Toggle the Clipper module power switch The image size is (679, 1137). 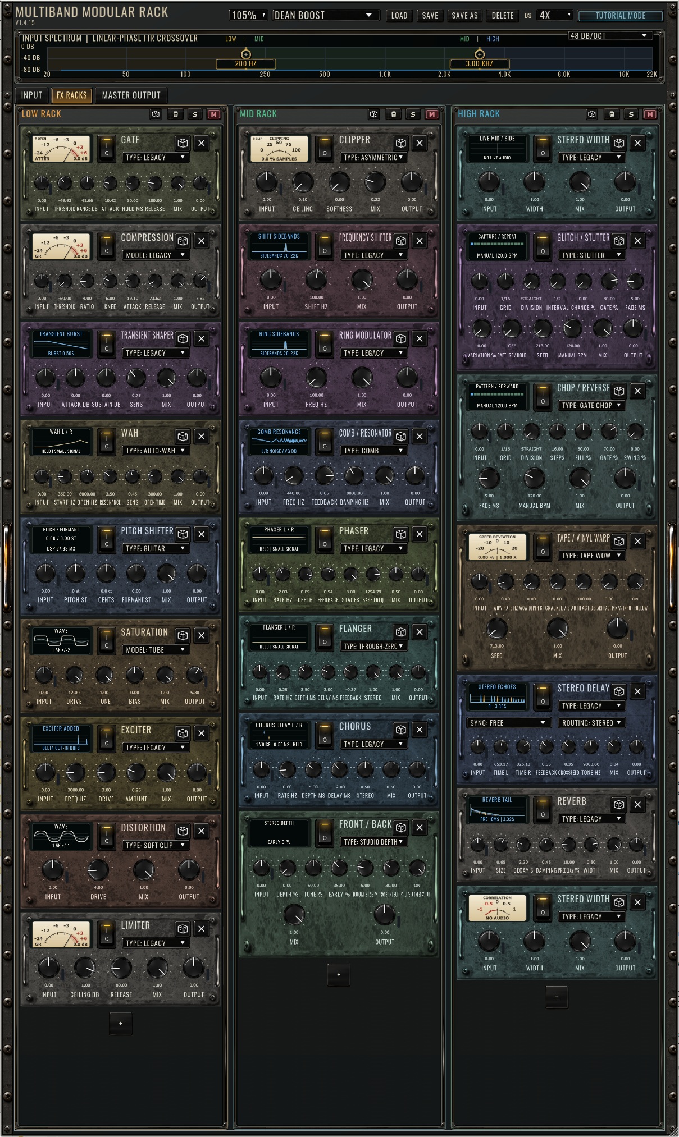click(x=324, y=149)
